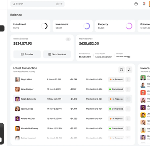Toggle the Wallet Balance visibility switch
The width and height of the screenshot is (150, 146).
tap(68, 39)
